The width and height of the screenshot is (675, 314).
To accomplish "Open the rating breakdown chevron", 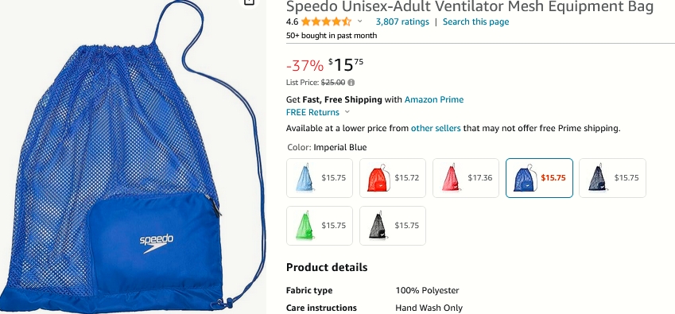I will pyautogui.click(x=360, y=21).
